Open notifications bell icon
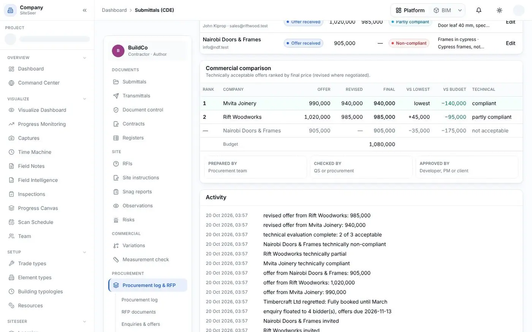The image size is (532, 332). tap(479, 10)
